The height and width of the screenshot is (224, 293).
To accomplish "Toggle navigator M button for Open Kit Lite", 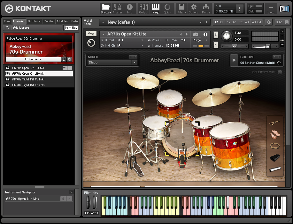I will pyautogui.click(x=69, y=198).
